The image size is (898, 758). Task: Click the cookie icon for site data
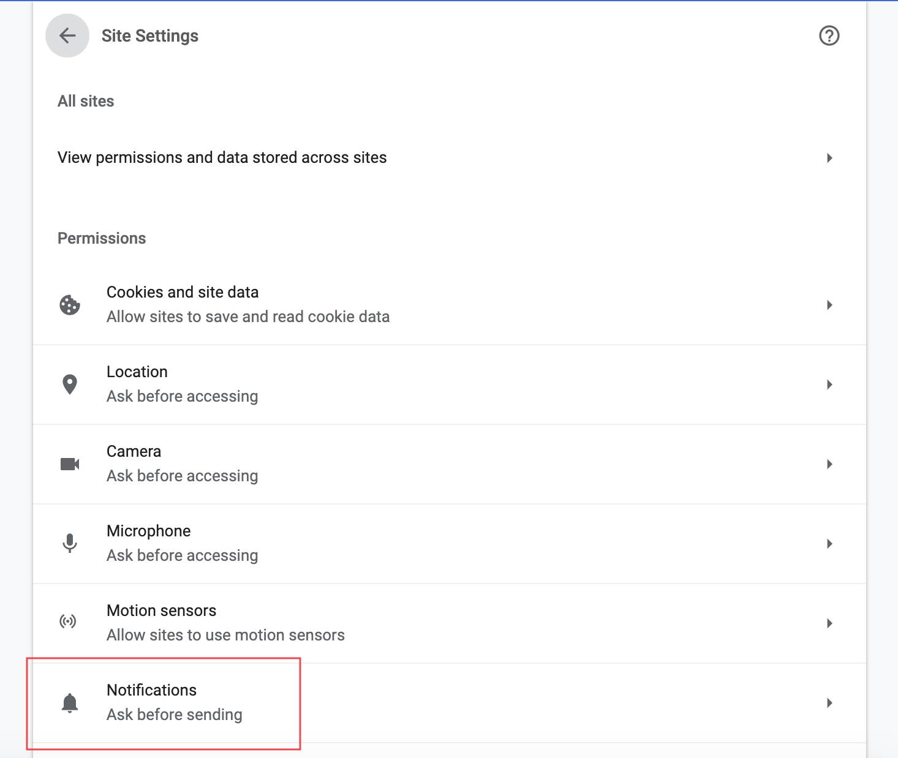[70, 305]
